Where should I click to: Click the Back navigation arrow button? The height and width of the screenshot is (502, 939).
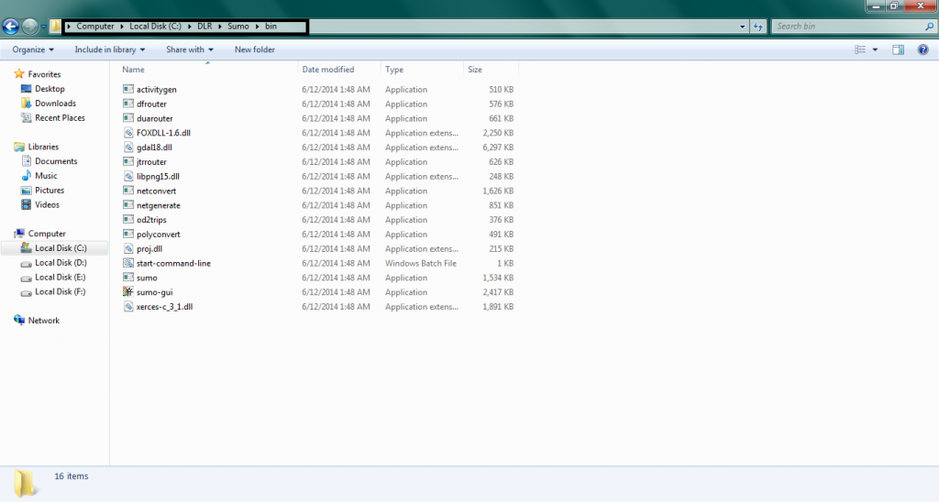[12, 27]
